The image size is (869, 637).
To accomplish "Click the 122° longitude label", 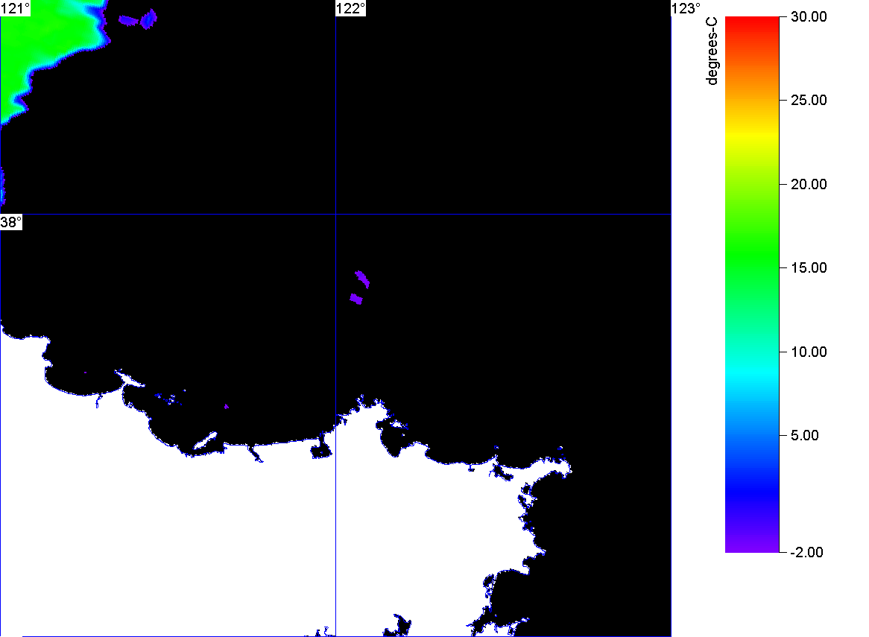I will [351, 8].
